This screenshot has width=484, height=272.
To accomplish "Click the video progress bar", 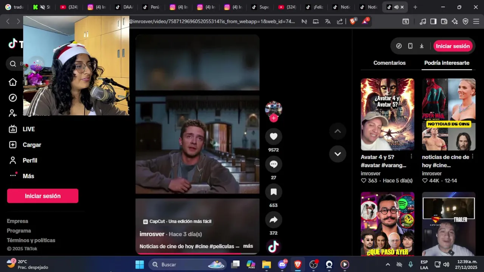I will [197, 253].
